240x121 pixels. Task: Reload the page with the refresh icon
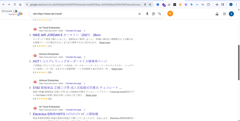pyautogui.click(x=15, y=5)
